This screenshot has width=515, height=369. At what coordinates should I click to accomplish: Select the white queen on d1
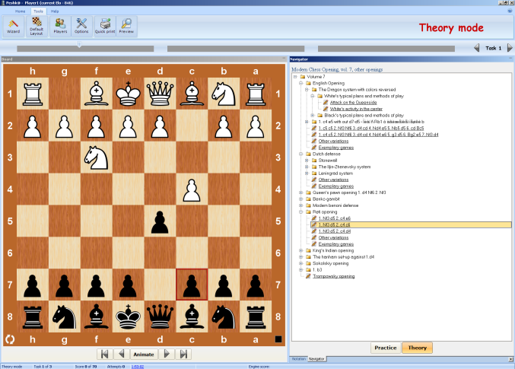[x=160, y=94]
